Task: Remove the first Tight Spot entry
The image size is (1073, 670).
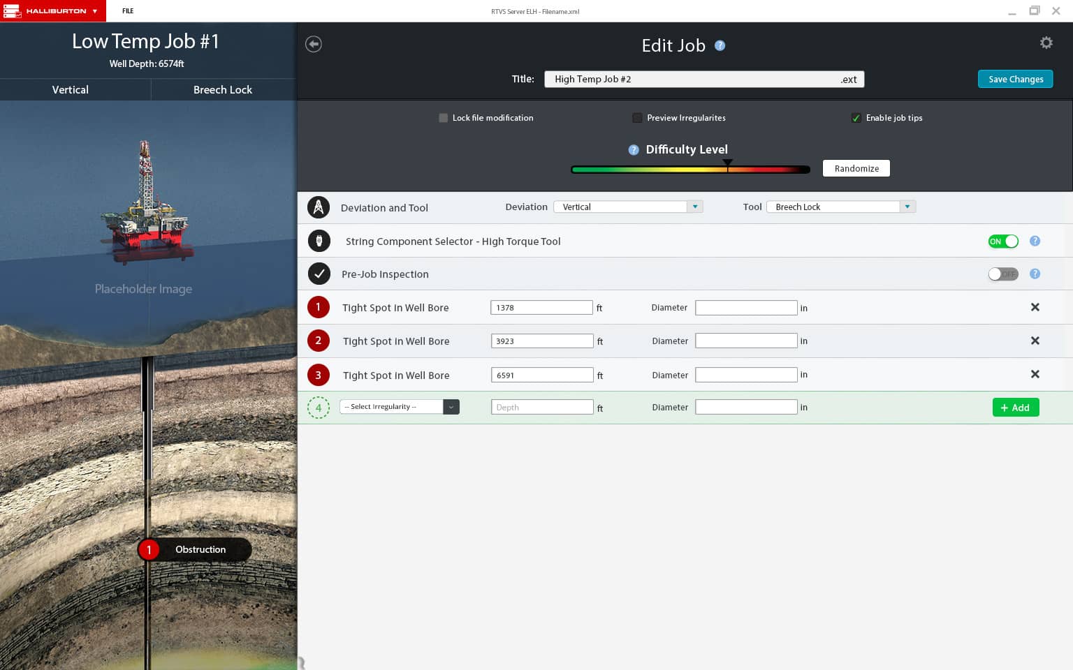Action: click(x=1035, y=307)
